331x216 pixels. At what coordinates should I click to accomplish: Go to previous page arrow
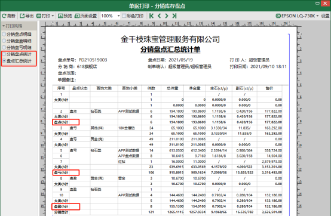click(x=160, y=16)
